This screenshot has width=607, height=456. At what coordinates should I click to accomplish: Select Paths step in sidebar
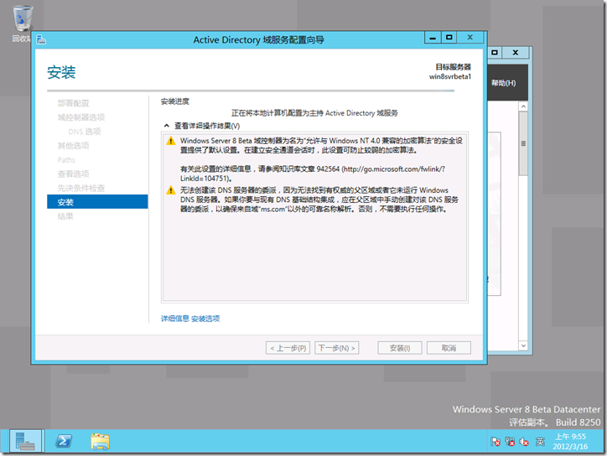66,160
